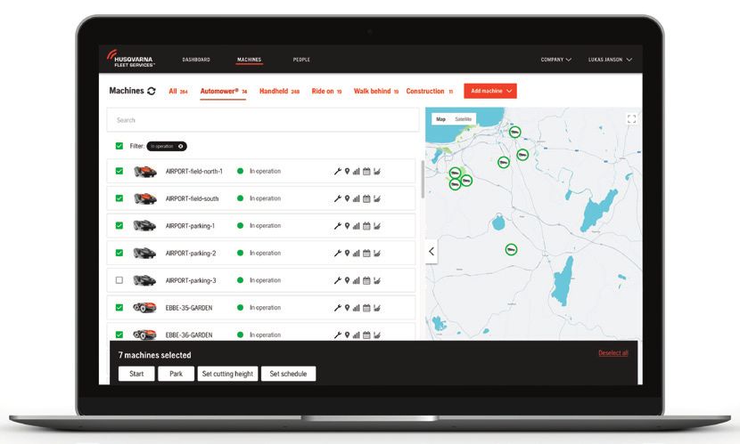This screenshot has width=740, height=444.
Task: Open calendar icon for AIRPORT-field-north-1
Action: 366,172
